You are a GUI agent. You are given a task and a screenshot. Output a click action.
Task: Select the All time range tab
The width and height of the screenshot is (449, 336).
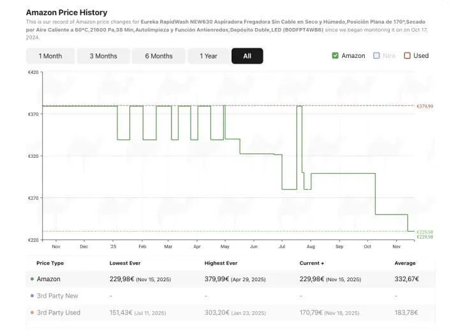(x=247, y=56)
